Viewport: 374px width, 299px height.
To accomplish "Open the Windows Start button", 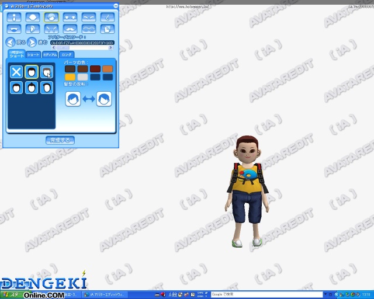I will pyautogui.click(x=12, y=295).
